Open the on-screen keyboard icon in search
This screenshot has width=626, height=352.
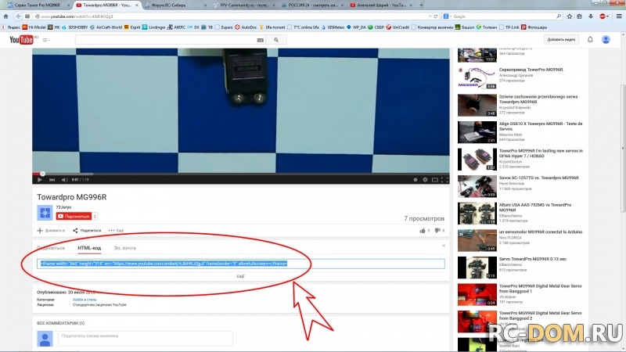(261, 40)
